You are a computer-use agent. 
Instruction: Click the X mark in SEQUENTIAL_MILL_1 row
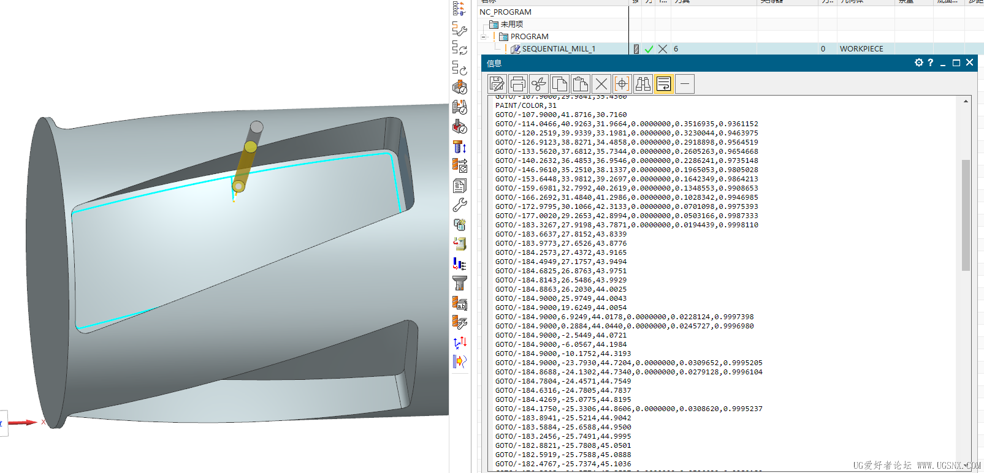(663, 49)
